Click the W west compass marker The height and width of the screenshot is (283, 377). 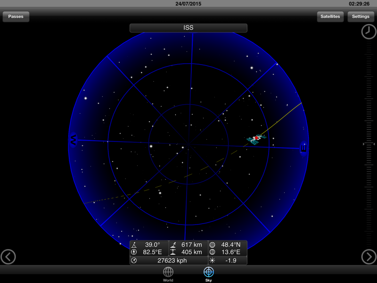coord(74,140)
